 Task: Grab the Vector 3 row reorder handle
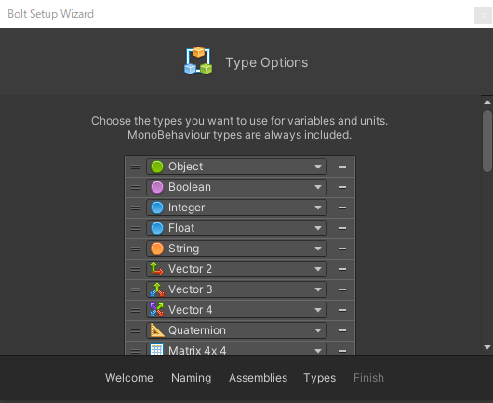pos(136,289)
